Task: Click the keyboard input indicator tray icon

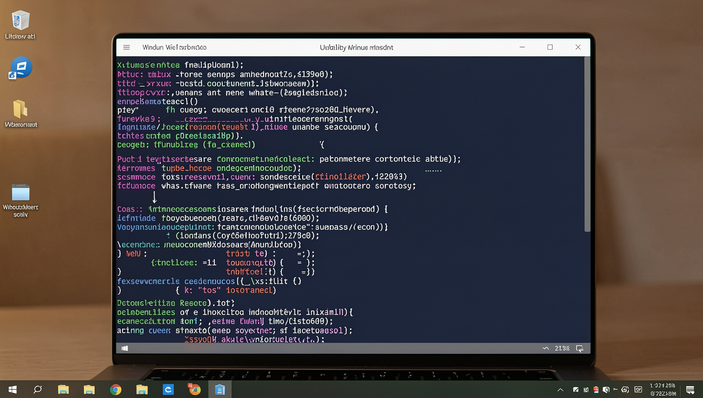Action: (x=638, y=389)
